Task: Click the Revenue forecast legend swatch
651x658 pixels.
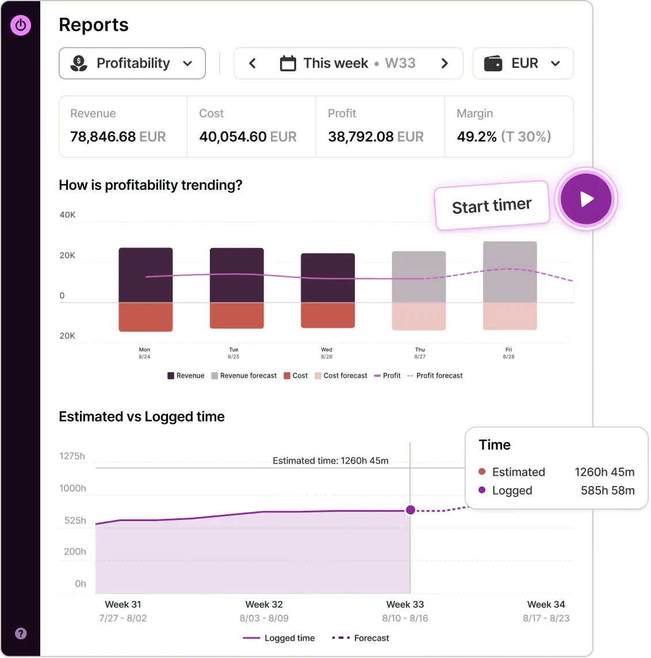Action: coord(215,376)
